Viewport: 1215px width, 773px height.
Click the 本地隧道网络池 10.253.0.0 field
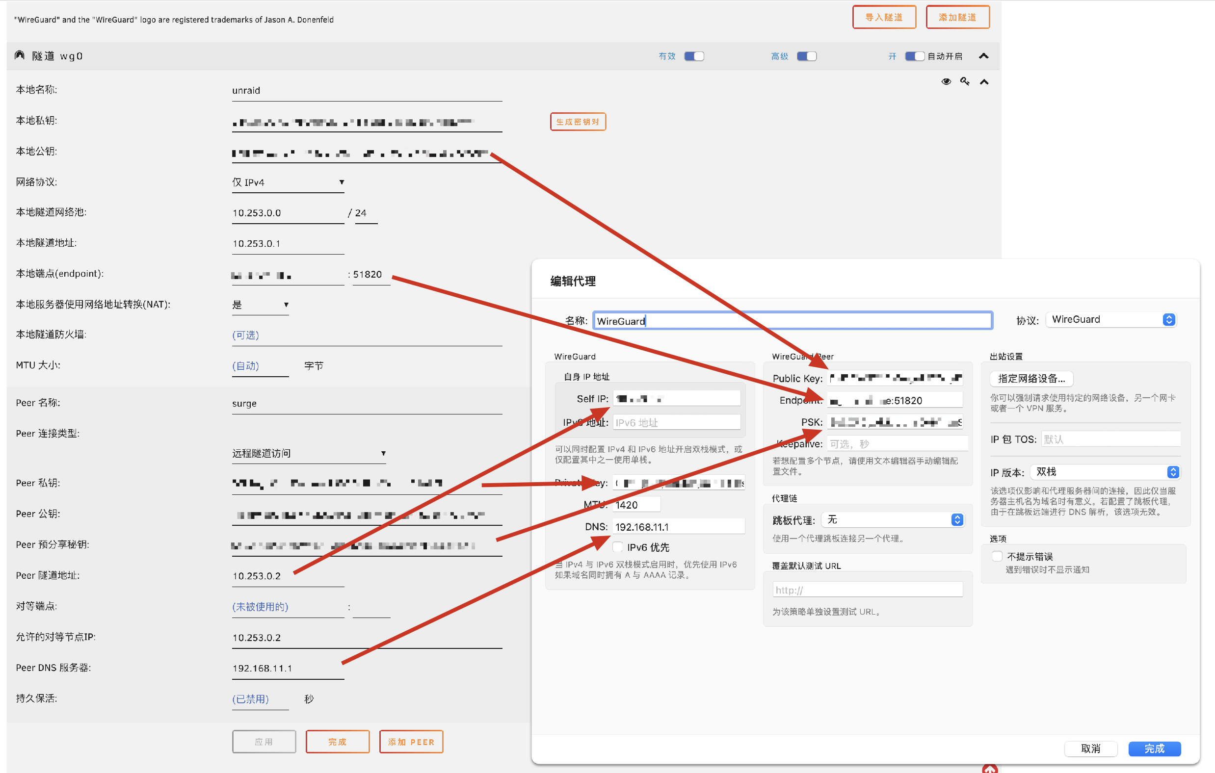pos(288,213)
